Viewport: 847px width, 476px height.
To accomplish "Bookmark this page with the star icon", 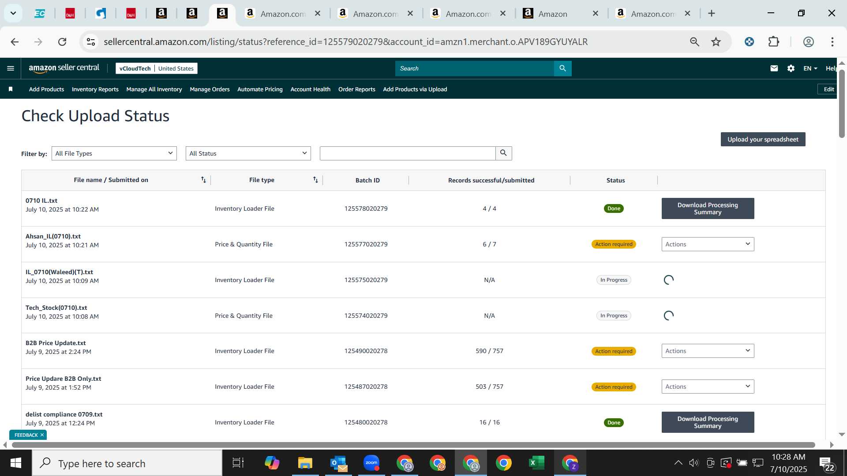I will click(716, 42).
